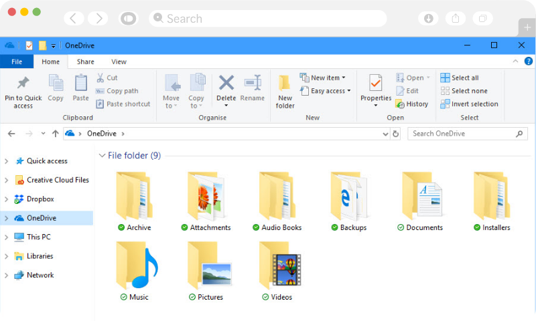Click the search magnifier in Search OneDrive
This screenshot has width=536, height=321.
519,134
